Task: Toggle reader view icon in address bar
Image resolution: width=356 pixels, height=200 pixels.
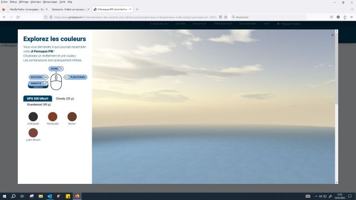Action: [220, 17]
